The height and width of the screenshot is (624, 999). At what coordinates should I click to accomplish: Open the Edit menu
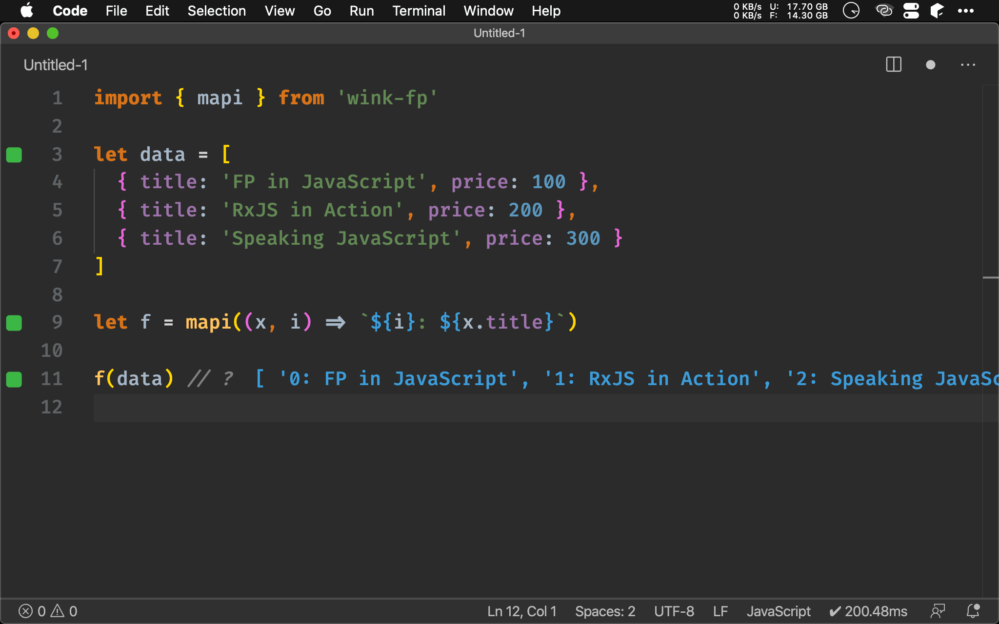157,11
